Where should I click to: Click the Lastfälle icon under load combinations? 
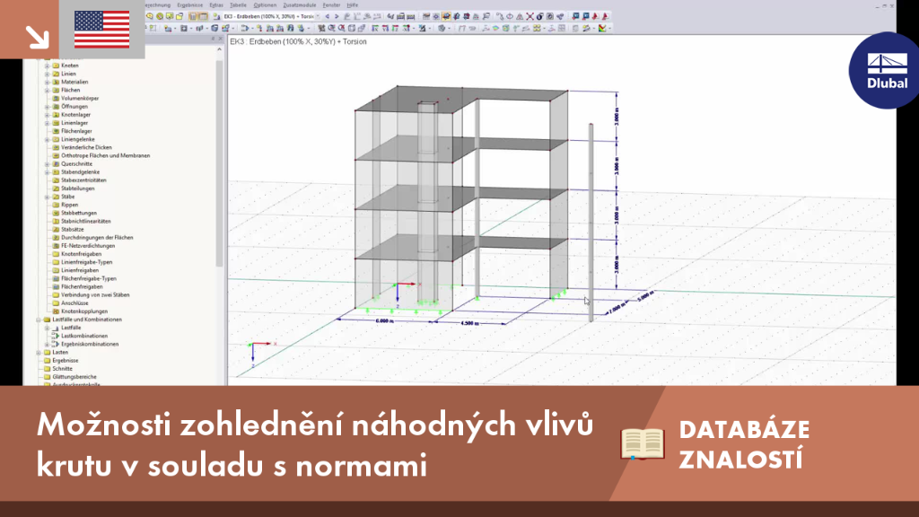coord(57,328)
